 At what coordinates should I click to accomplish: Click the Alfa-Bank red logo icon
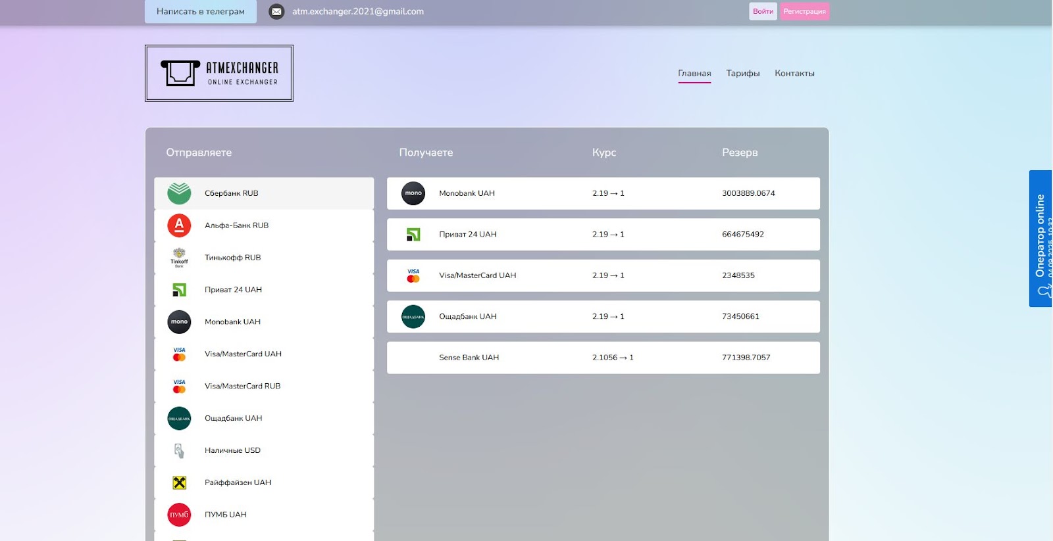coord(179,225)
